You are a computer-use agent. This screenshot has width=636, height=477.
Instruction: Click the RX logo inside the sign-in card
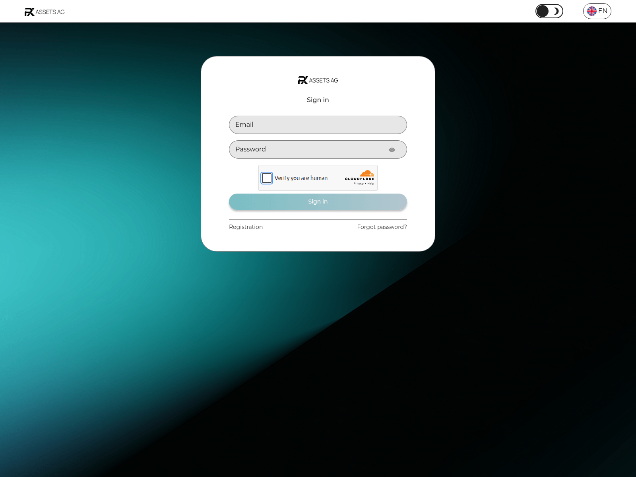point(303,80)
